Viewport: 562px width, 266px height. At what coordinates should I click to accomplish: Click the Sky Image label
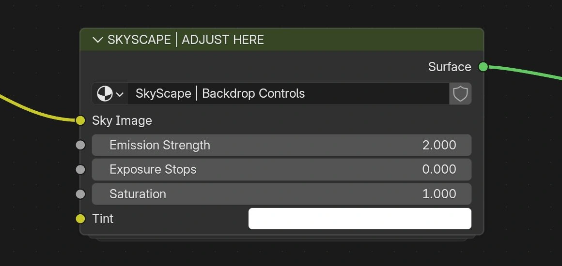click(x=122, y=120)
